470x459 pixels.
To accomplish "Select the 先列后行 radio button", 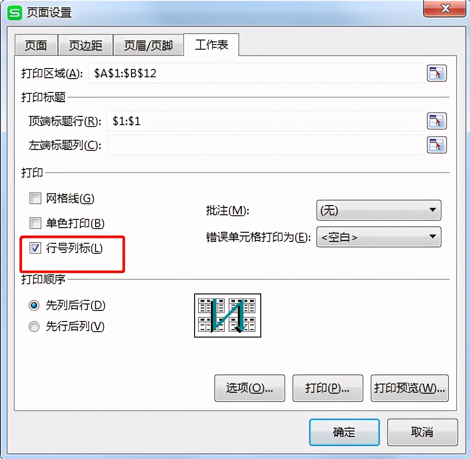I will tap(34, 305).
